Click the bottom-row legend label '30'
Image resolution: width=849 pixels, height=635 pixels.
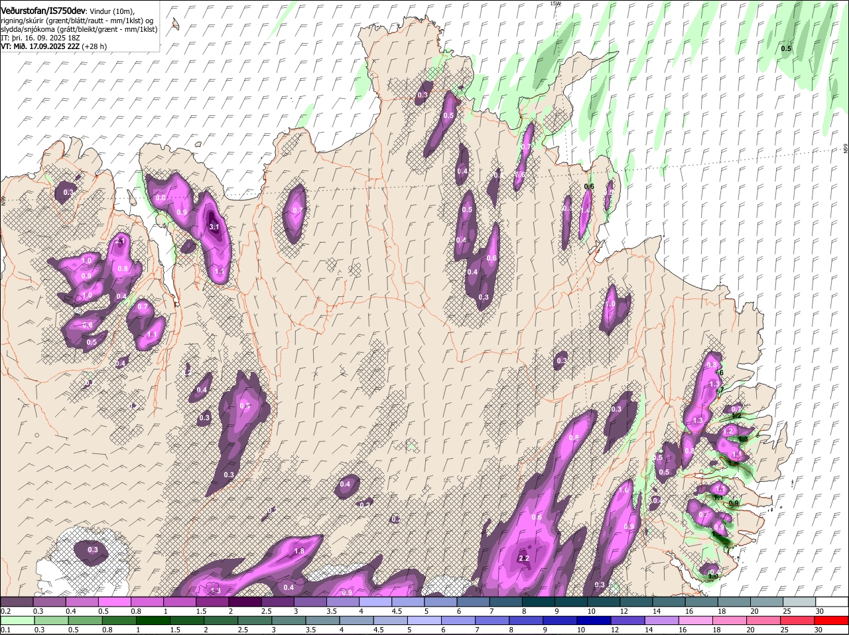(x=818, y=630)
